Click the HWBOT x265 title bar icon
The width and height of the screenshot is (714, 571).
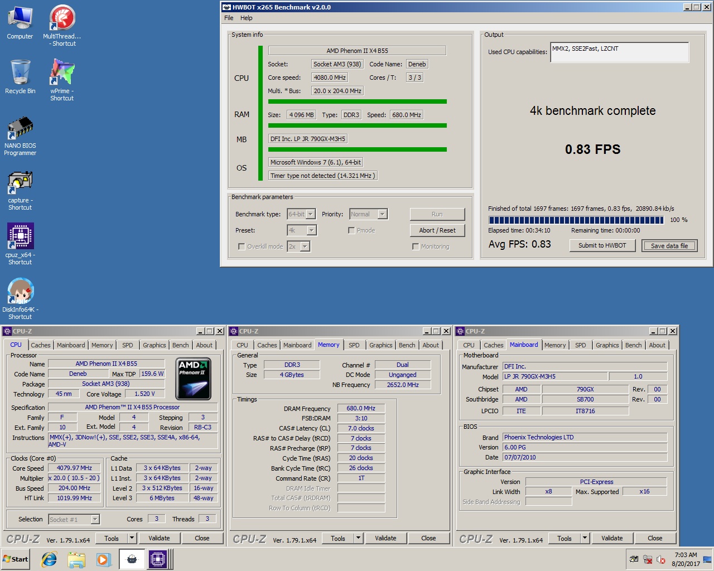click(226, 7)
